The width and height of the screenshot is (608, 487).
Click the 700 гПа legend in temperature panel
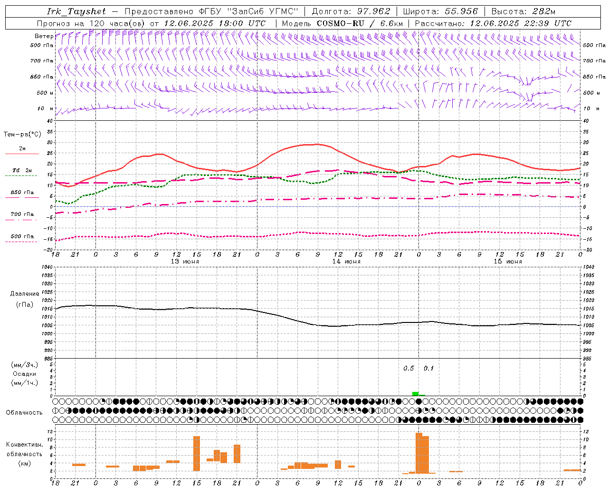point(22,214)
